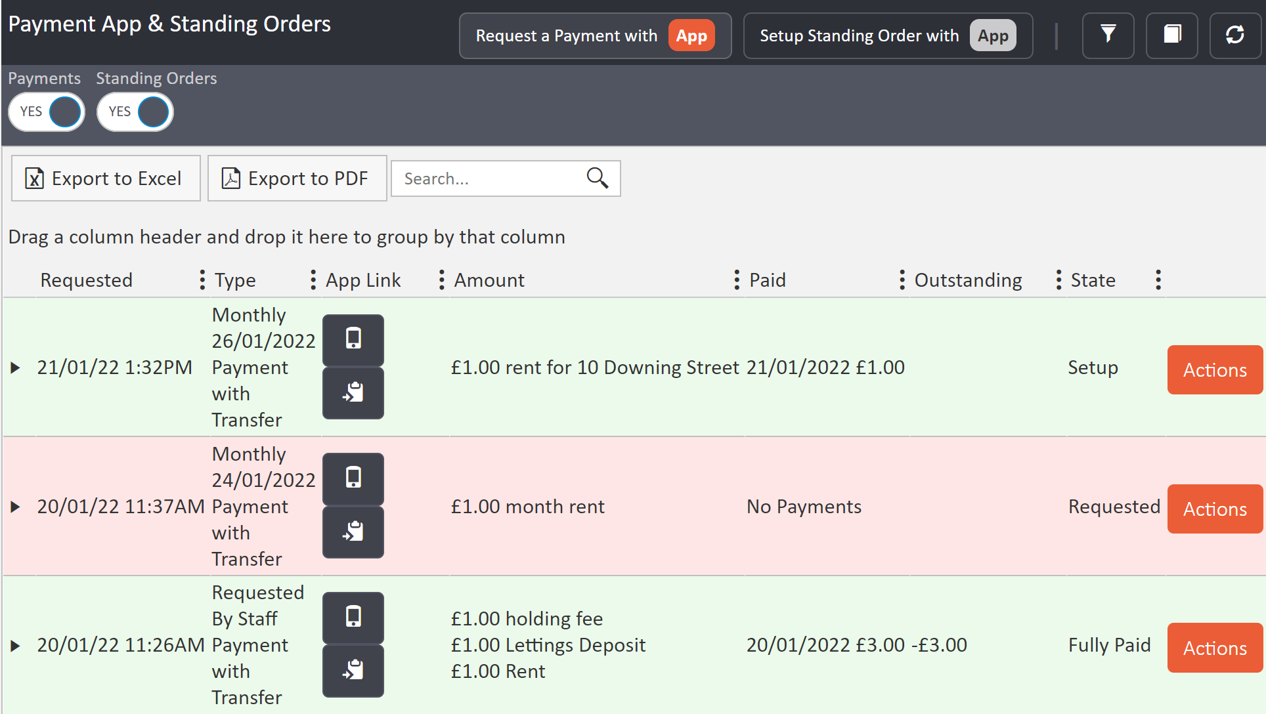Open the State column options menu

tap(1158, 280)
